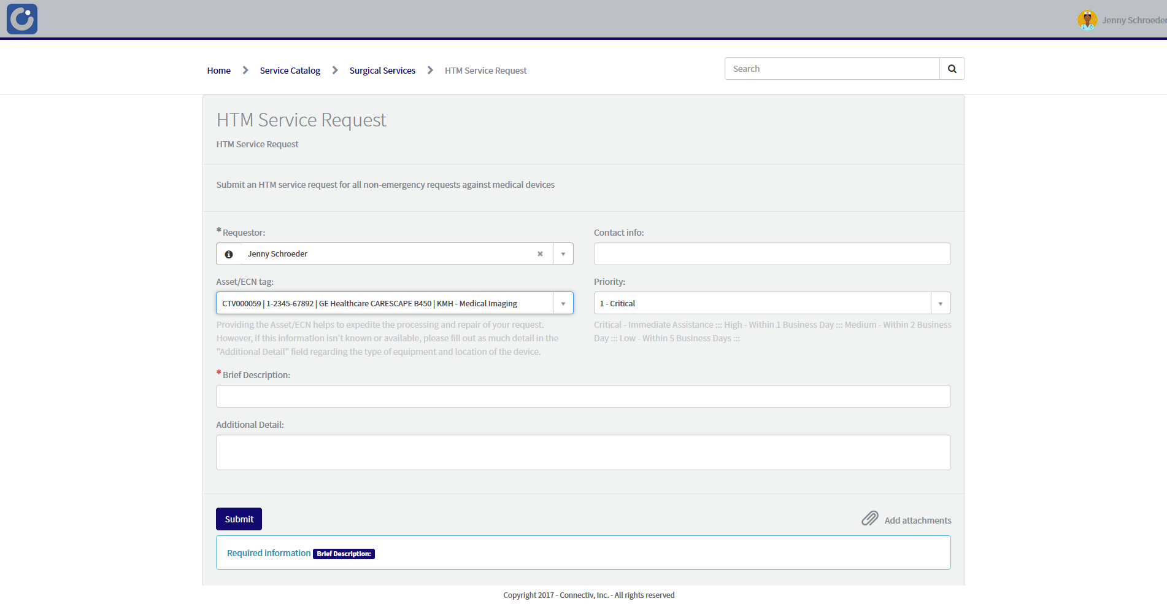The image size is (1167, 604).
Task: Navigate to Surgical Services breadcrumb
Action: [382, 70]
